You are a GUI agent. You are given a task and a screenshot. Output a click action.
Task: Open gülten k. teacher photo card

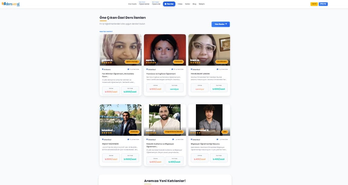tap(121, 50)
